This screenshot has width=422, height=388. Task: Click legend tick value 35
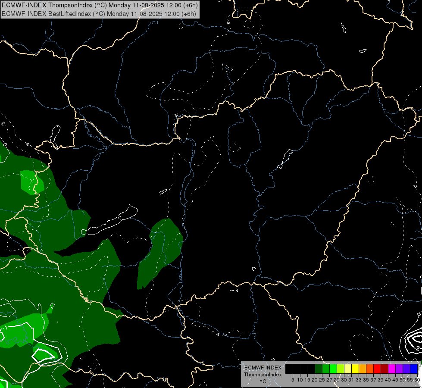(366, 380)
